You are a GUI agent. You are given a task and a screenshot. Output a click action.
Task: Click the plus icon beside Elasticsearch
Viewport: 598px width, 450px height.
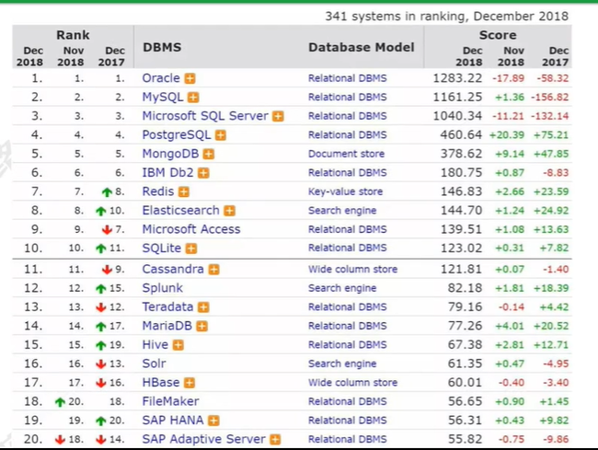click(x=229, y=211)
